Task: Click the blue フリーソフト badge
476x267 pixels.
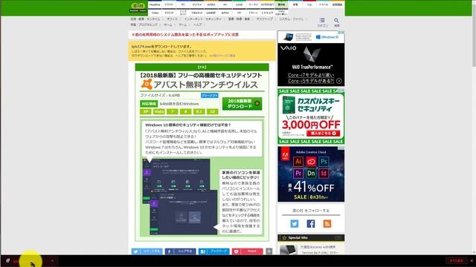Action: [210, 96]
